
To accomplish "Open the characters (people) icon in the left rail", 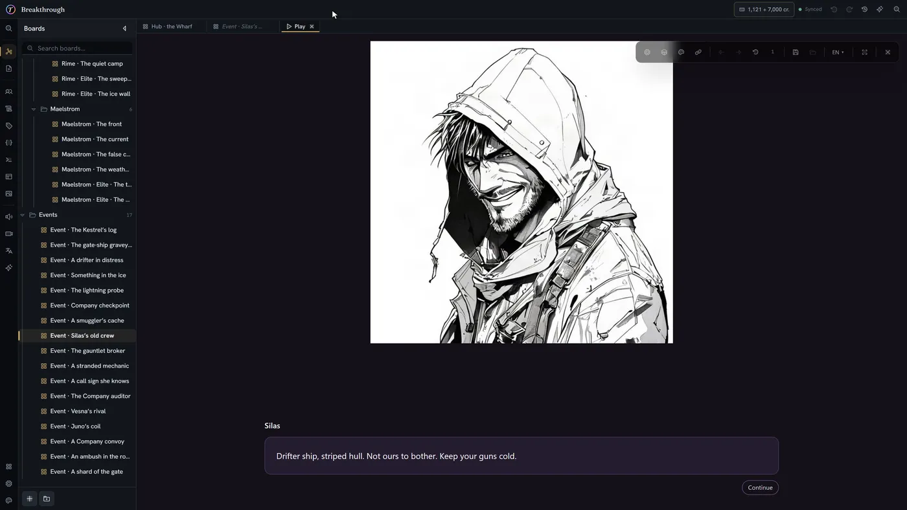I will point(8,92).
